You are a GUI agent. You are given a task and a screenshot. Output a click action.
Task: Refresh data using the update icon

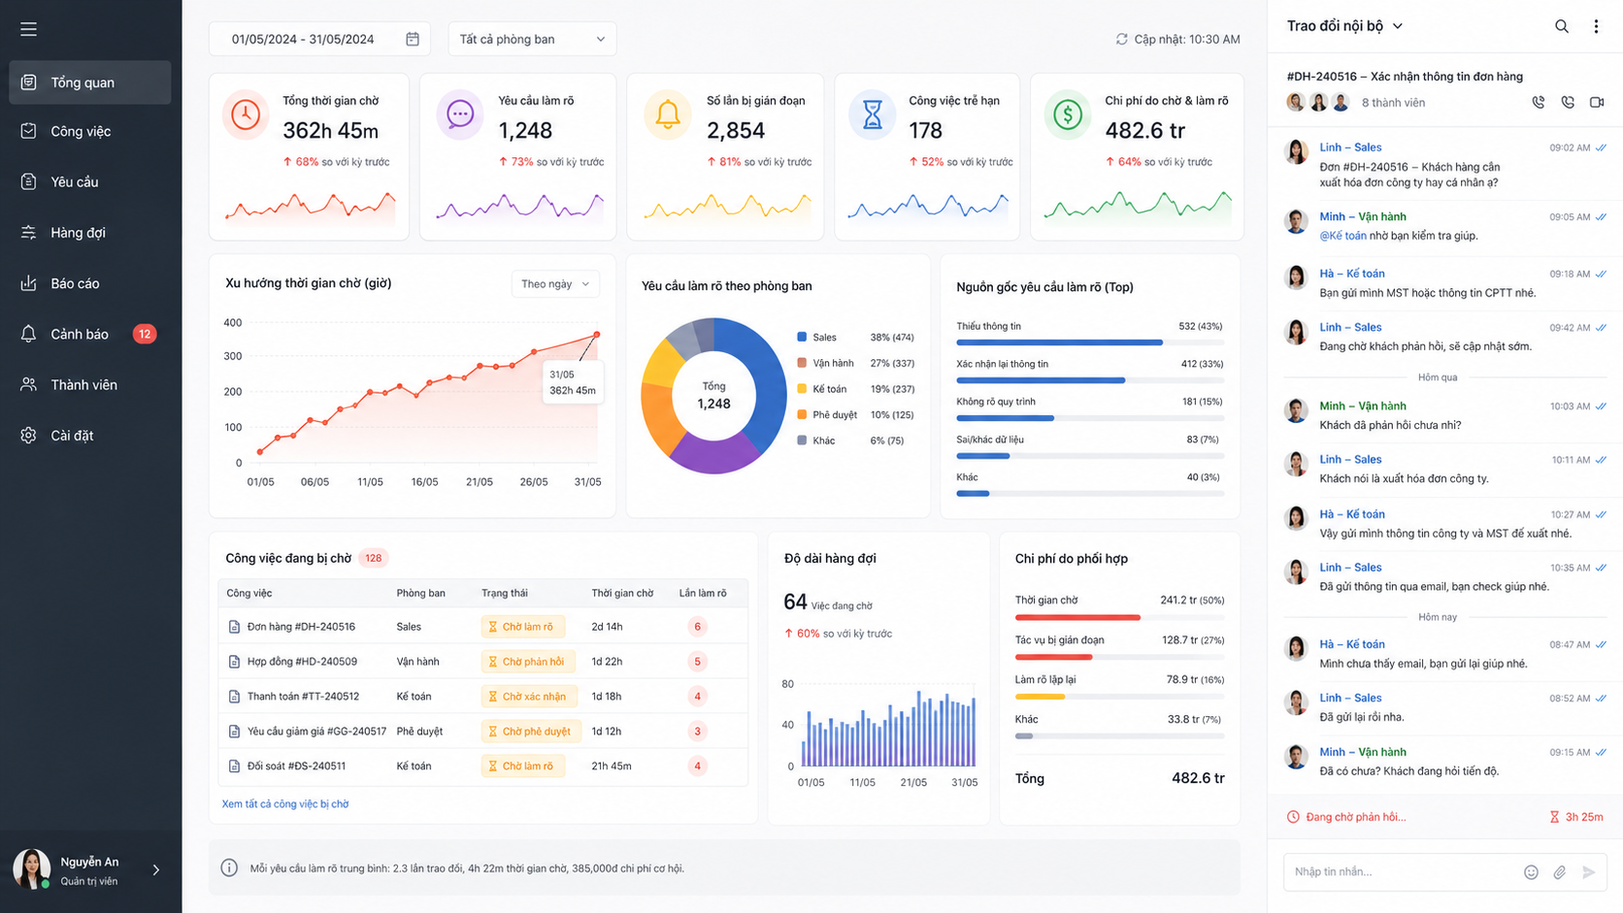(x=1121, y=39)
